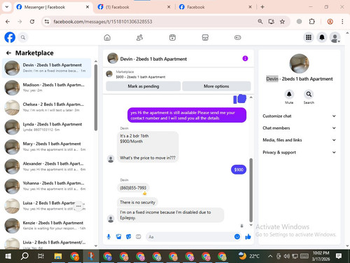Expand Privacy & support section

(x=299, y=152)
